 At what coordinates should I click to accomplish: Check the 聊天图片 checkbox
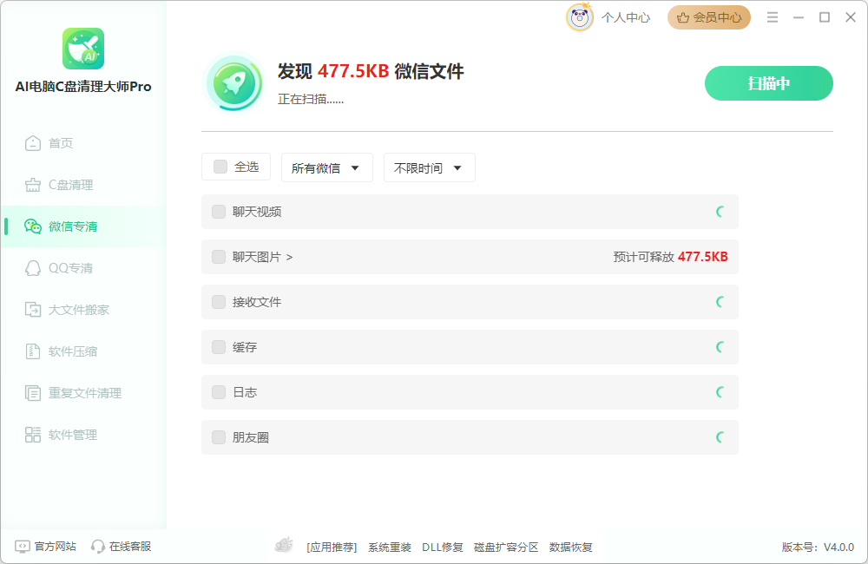(x=219, y=257)
